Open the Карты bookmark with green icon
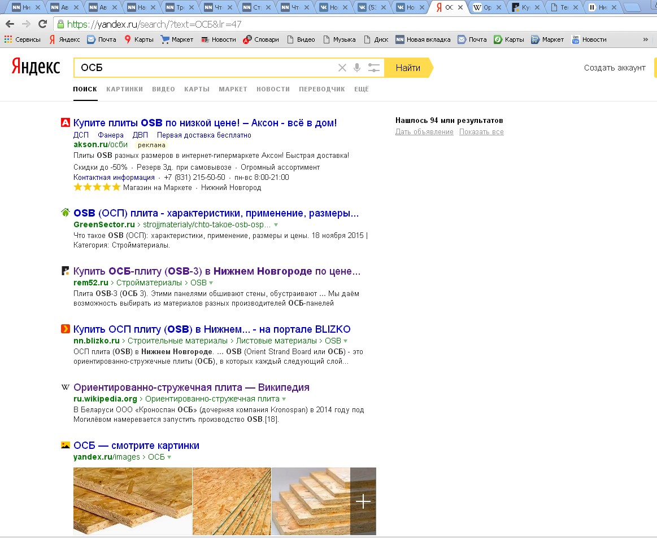This screenshot has width=657, height=538. click(x=509, y=39)
